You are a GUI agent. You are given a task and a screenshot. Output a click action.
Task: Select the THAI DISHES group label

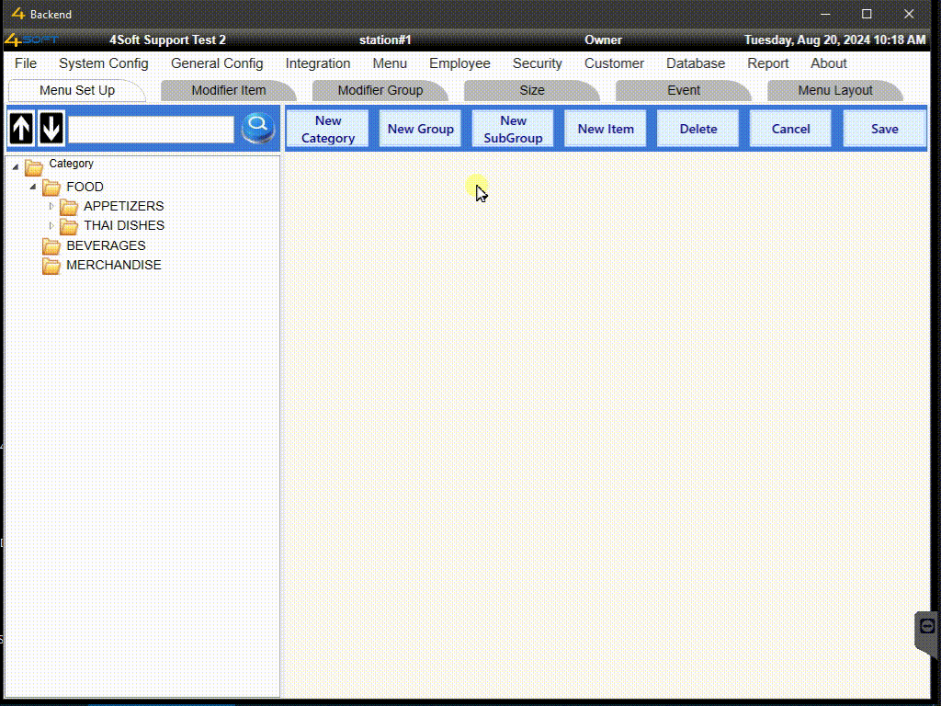[x=124, y=225]
